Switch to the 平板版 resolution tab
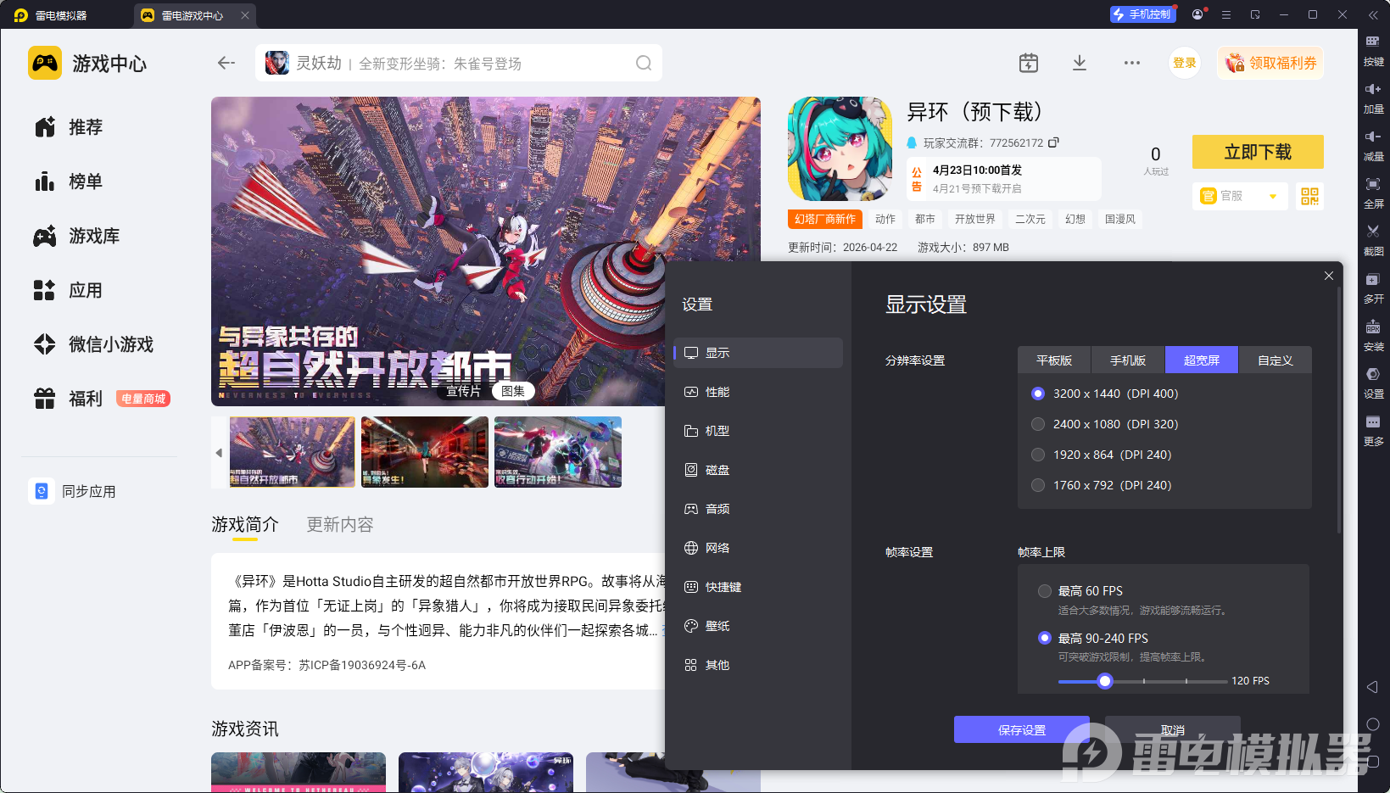This screenshot has height=793, width=1390. pyautogui.click(x=1054, y=360)
